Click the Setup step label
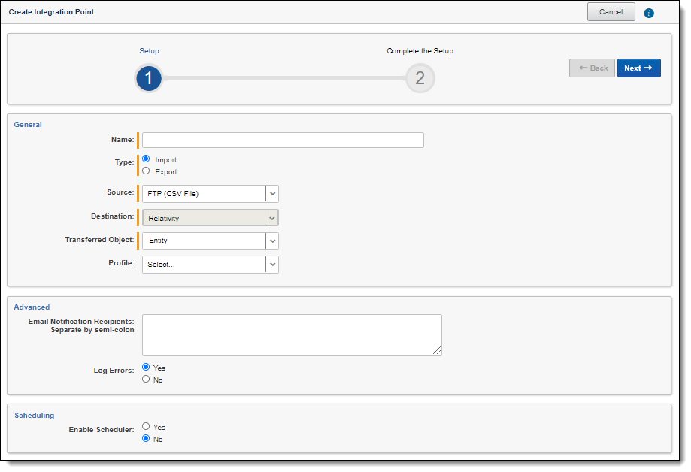691x472 pixels. 149,51
